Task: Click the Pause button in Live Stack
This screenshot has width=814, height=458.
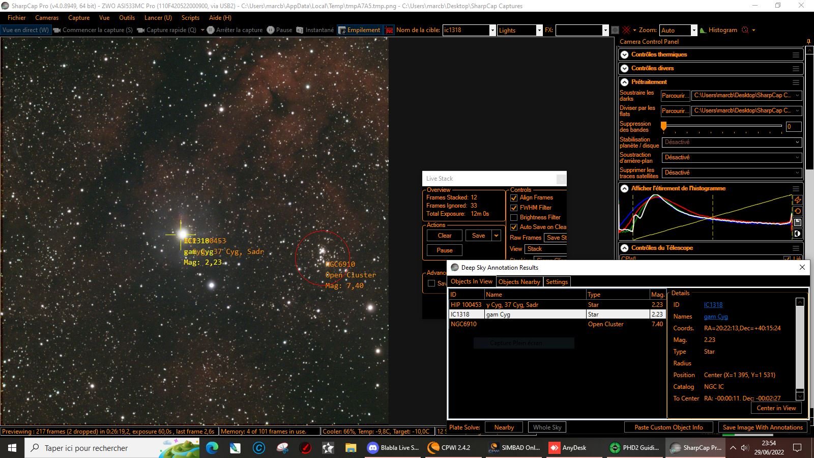Action: click(445, 250)
